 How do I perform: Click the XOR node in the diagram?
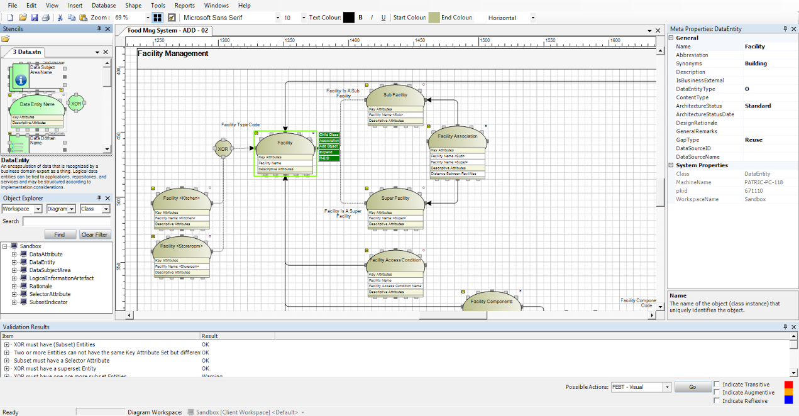223,149
